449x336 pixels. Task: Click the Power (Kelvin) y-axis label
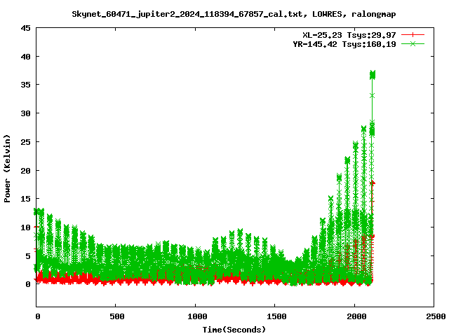point(7,168)
